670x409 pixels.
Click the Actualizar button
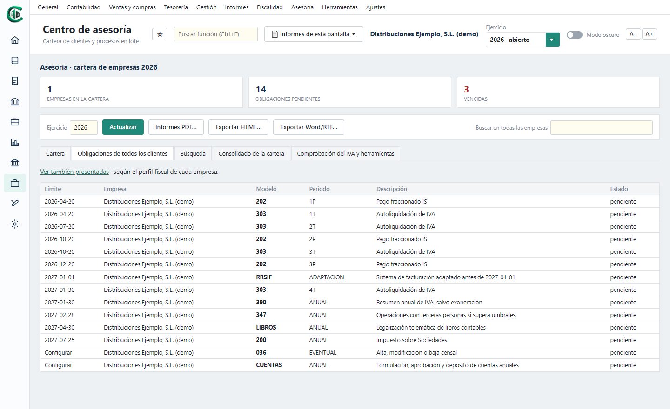pyautogui.click(x=123, y=127)
